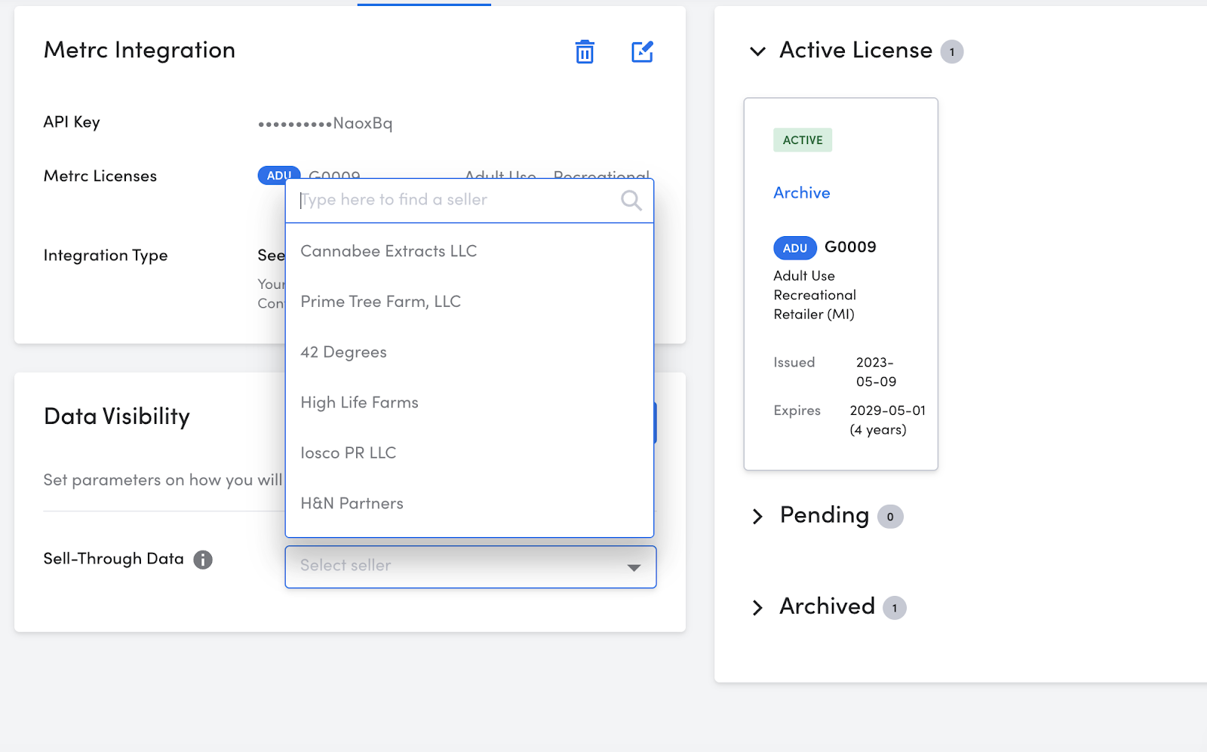Select High Life Farms seller
Image resolution: width=1207 pixels, height=752 pixels.
[469, 403]
